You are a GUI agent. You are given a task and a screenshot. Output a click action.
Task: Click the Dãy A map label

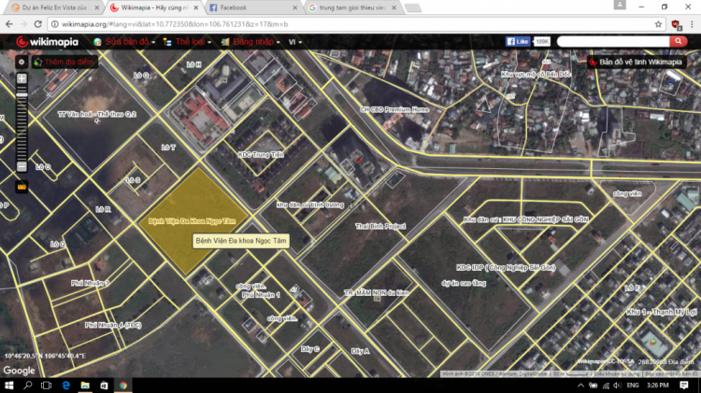(360, 352)
